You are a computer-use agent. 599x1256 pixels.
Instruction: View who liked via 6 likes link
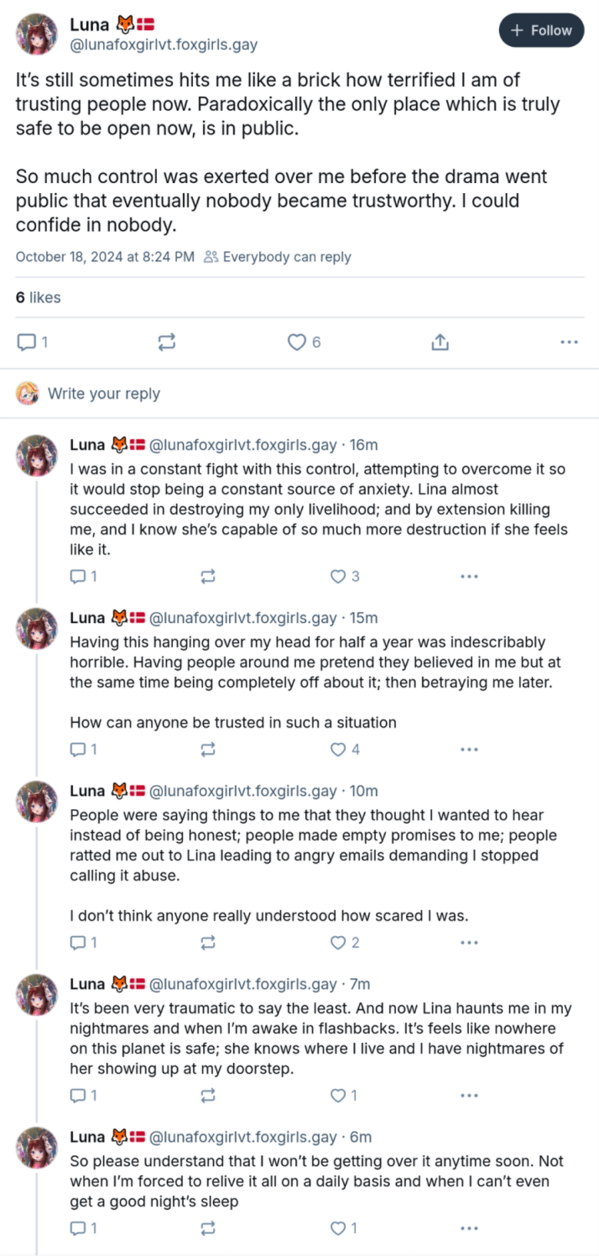(39, 297)
